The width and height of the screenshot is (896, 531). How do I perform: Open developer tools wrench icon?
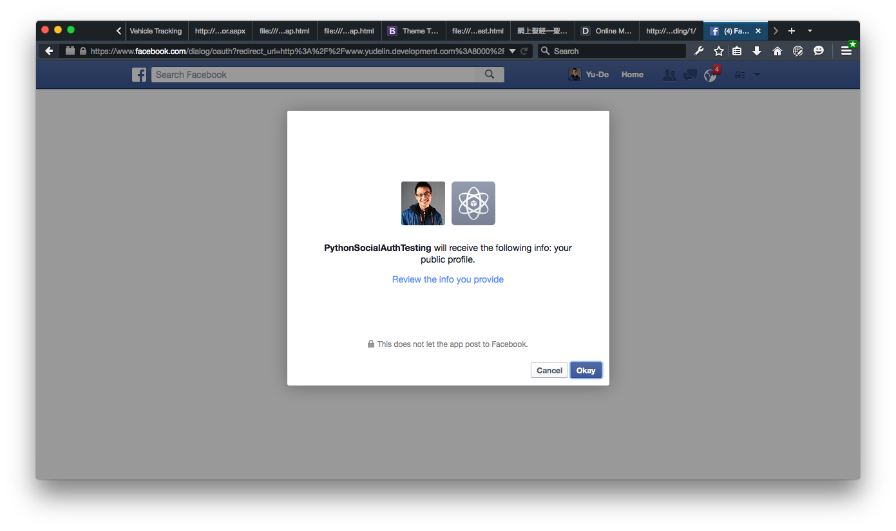tap(698, 51)
